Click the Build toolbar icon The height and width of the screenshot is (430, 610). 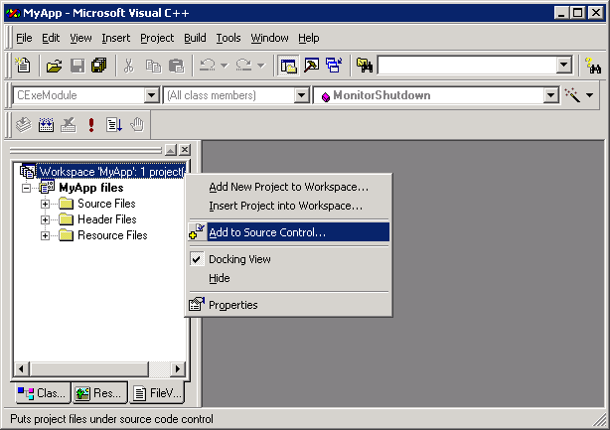pyautogui.click(x=46, y=124)
